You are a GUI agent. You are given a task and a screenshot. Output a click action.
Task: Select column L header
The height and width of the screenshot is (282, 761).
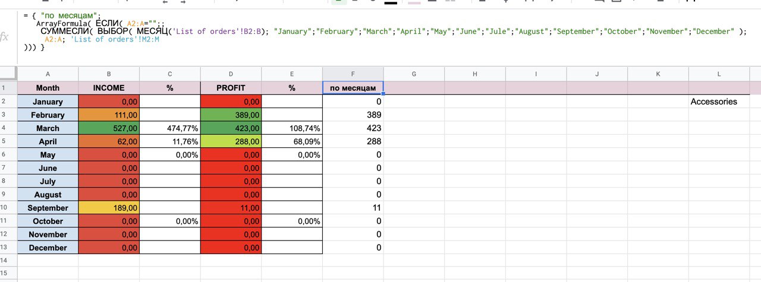pos(719,74)
